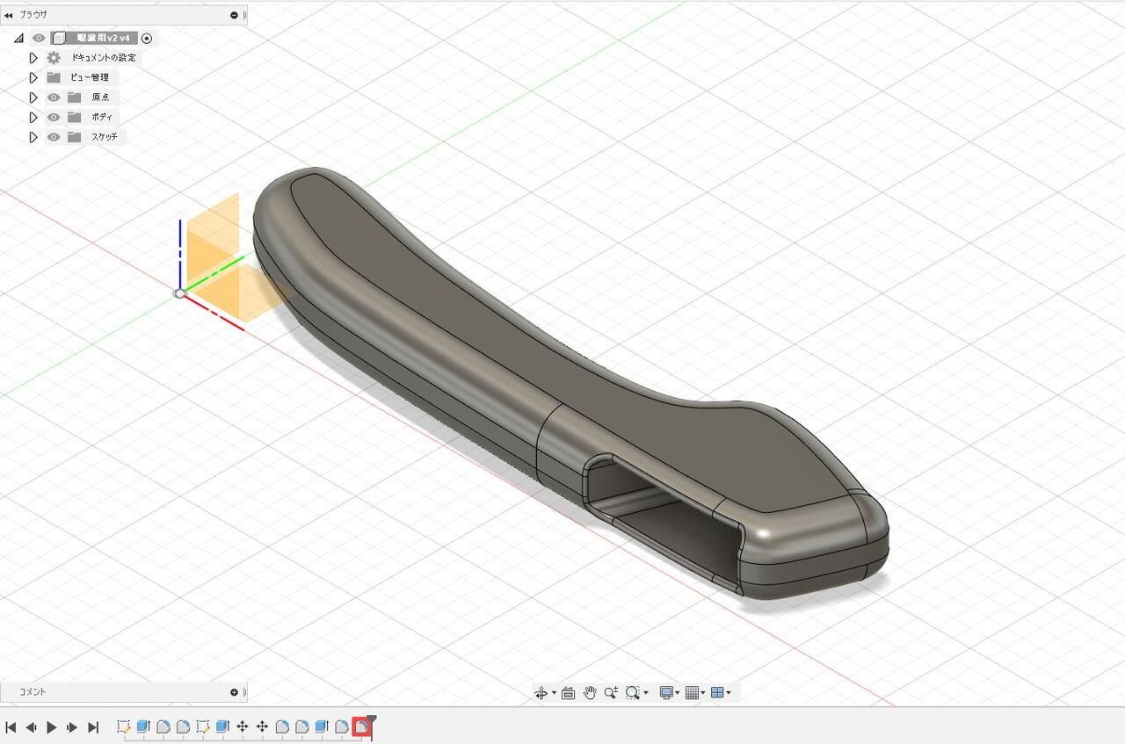Toggle visibility eye of root component

click(x=39, y=38)
